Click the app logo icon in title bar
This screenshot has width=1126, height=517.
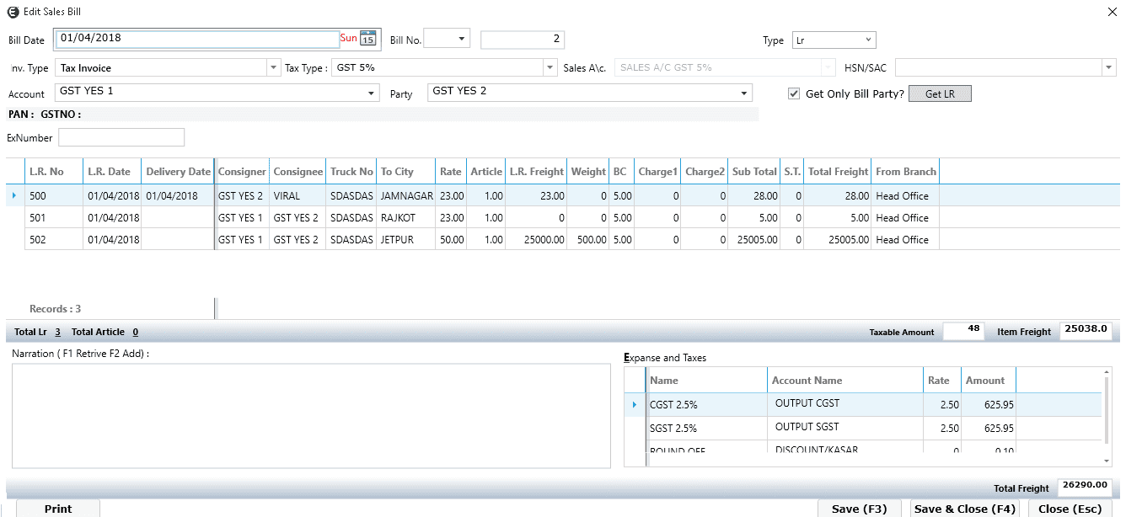(12, 11)
